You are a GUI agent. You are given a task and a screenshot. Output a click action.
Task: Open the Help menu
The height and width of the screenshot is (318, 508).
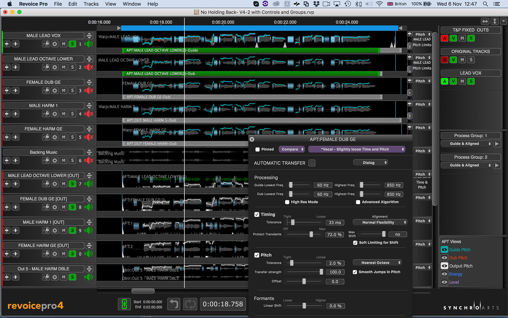(152, 4)
